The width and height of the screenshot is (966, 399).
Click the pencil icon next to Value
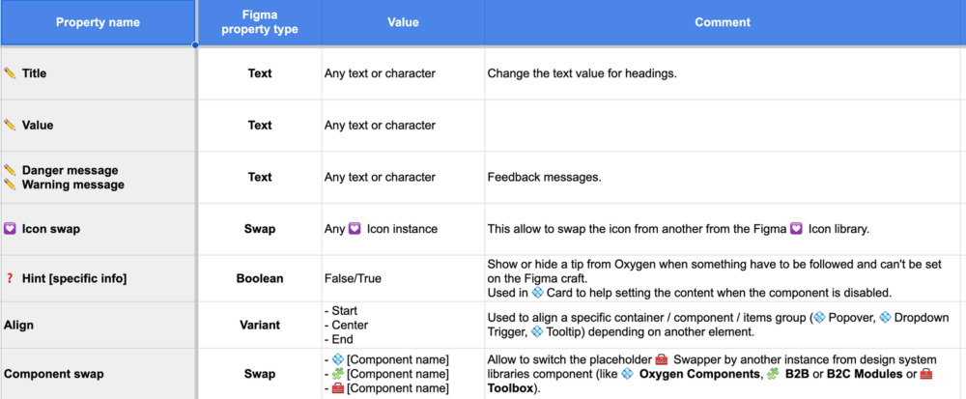coord(10,125)
